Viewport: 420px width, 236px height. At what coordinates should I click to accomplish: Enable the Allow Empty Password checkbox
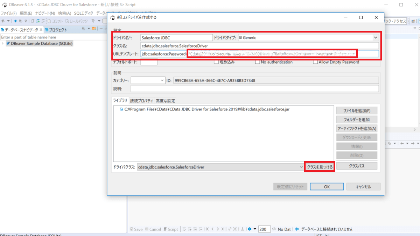pos(315,62)
